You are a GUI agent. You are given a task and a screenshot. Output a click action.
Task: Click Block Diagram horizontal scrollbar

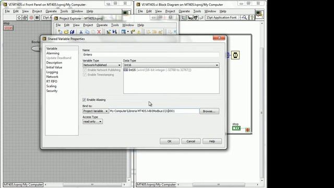[x=218, y=184]
